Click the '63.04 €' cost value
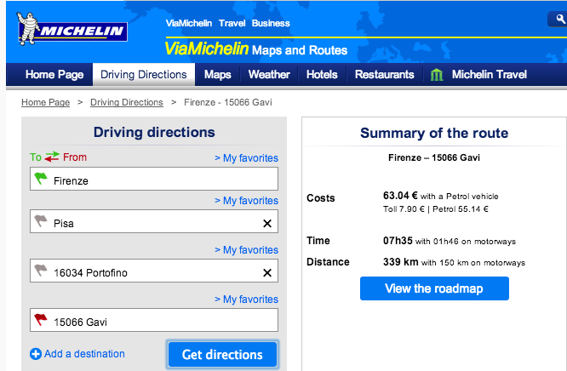567x371 pixels. (x=400, y=196)
